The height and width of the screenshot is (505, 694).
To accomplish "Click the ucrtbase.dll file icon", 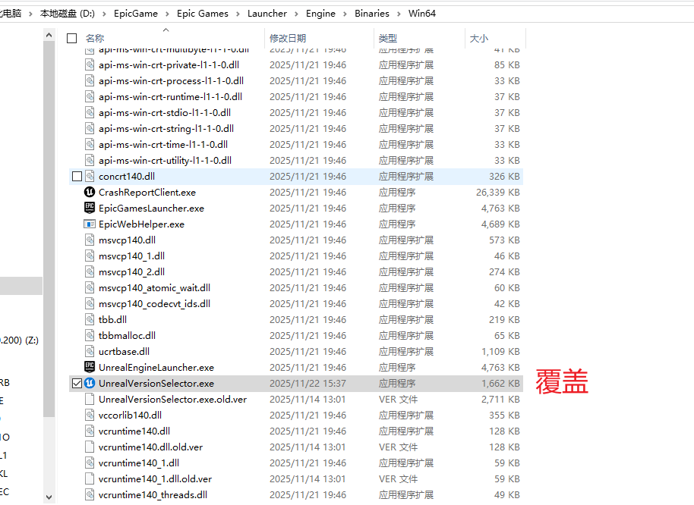I will point(90,351).
